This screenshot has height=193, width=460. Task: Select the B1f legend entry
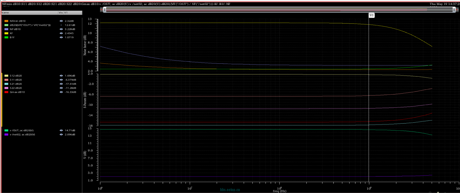point(12,37)
